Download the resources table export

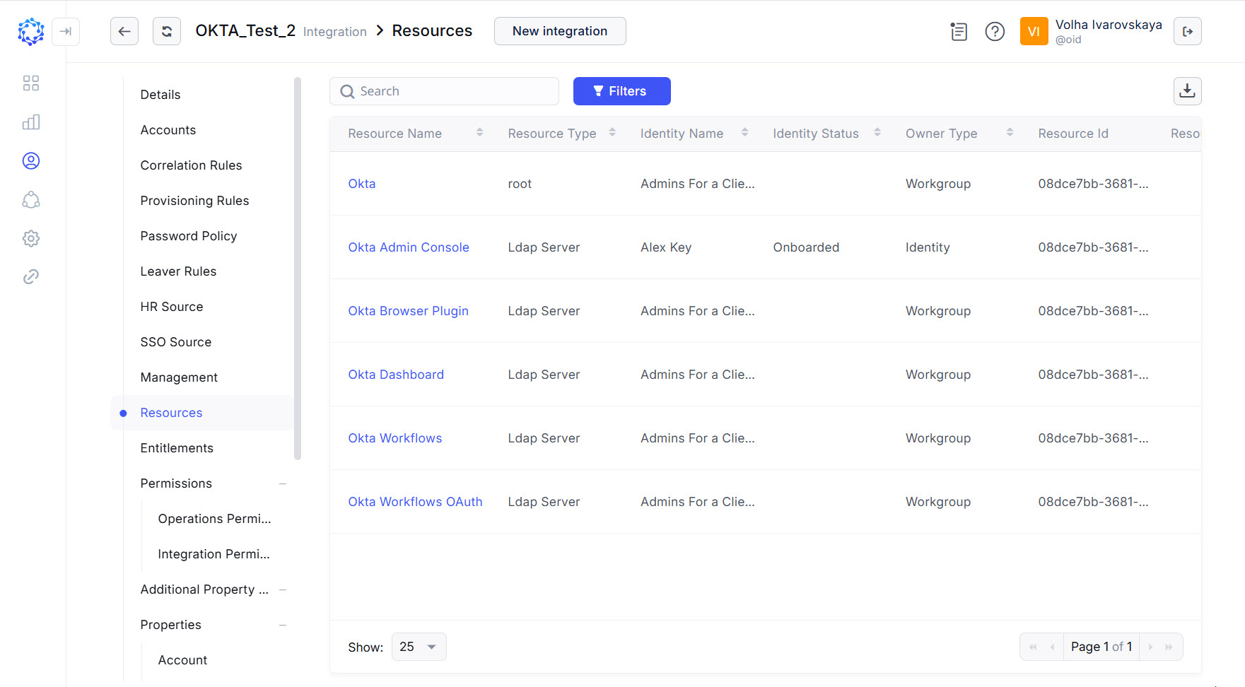(1187, 91)
